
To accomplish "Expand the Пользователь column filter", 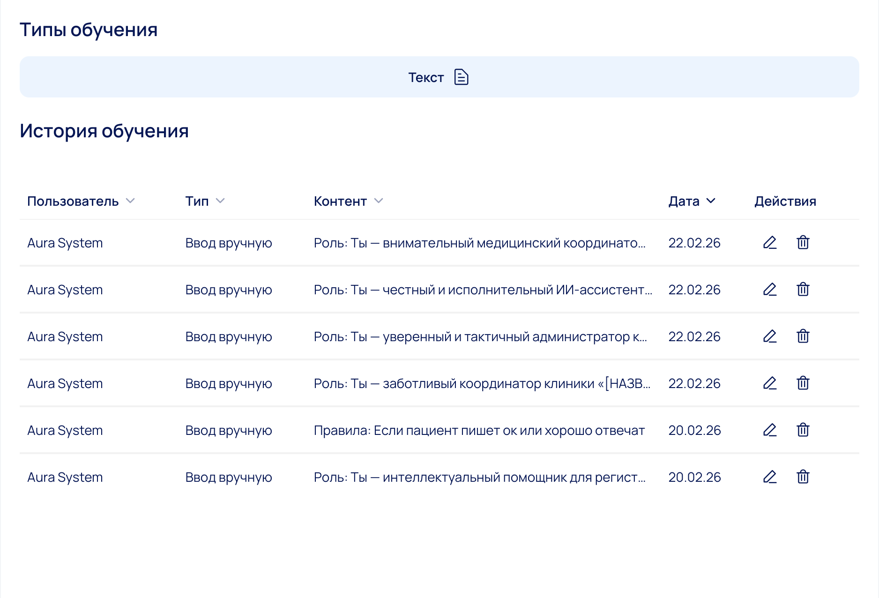I will click(x=130, y=201).
